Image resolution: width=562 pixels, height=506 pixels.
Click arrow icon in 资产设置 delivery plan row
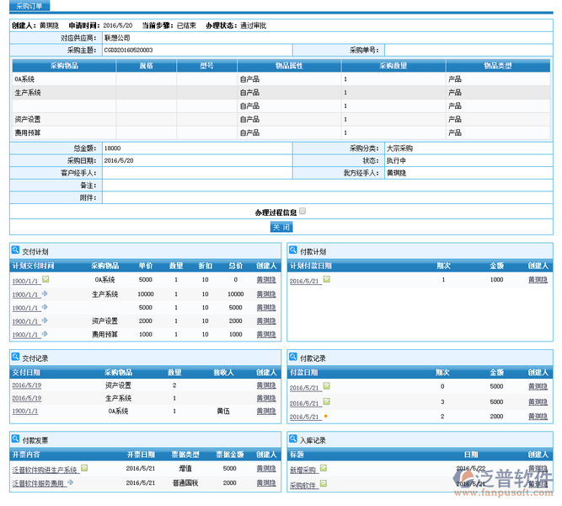(45, 320)
